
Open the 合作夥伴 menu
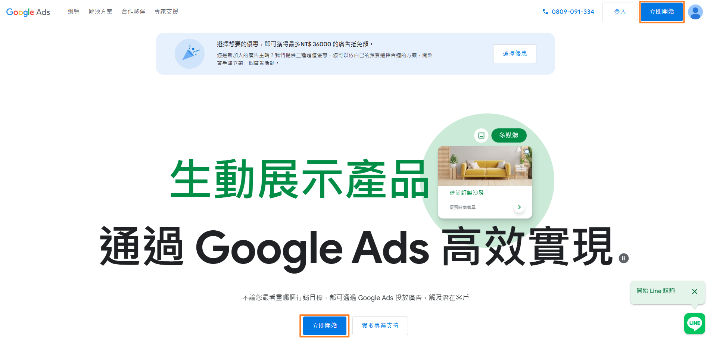click(133, 12)
